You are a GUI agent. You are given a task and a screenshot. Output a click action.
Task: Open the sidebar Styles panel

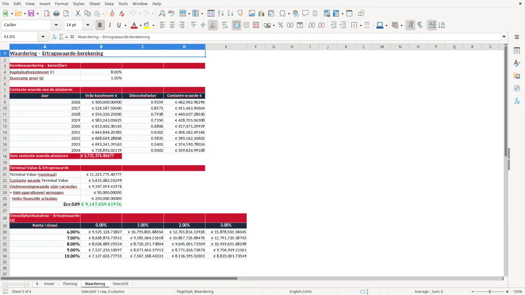(x=517, y=63)
